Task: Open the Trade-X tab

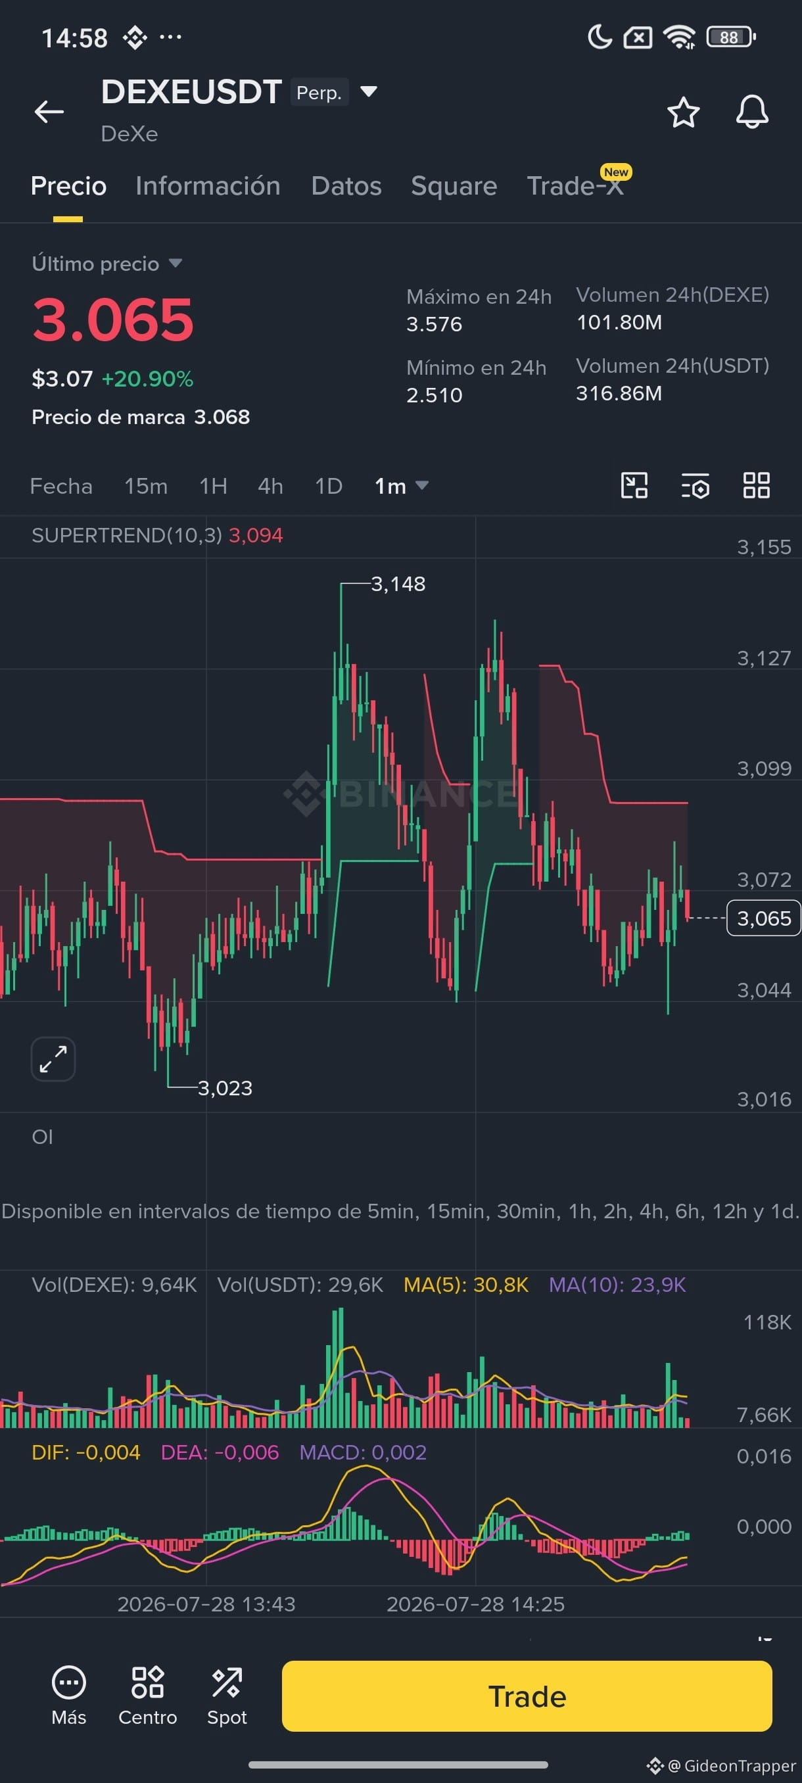Action: (x=575, y=186)
